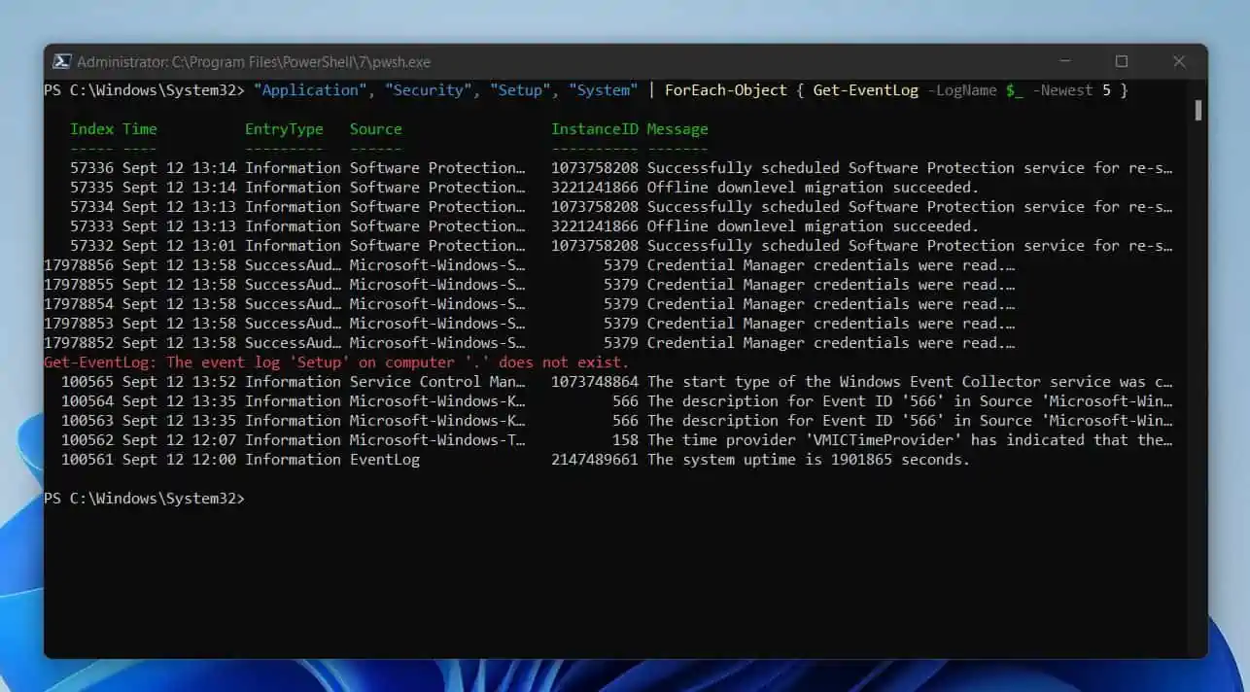Click the 'EntryType' column header
This screenshot has width=1250, height=692.
coord(284,129)
